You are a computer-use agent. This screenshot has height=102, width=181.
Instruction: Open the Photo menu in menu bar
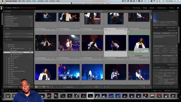click(34, 1)
